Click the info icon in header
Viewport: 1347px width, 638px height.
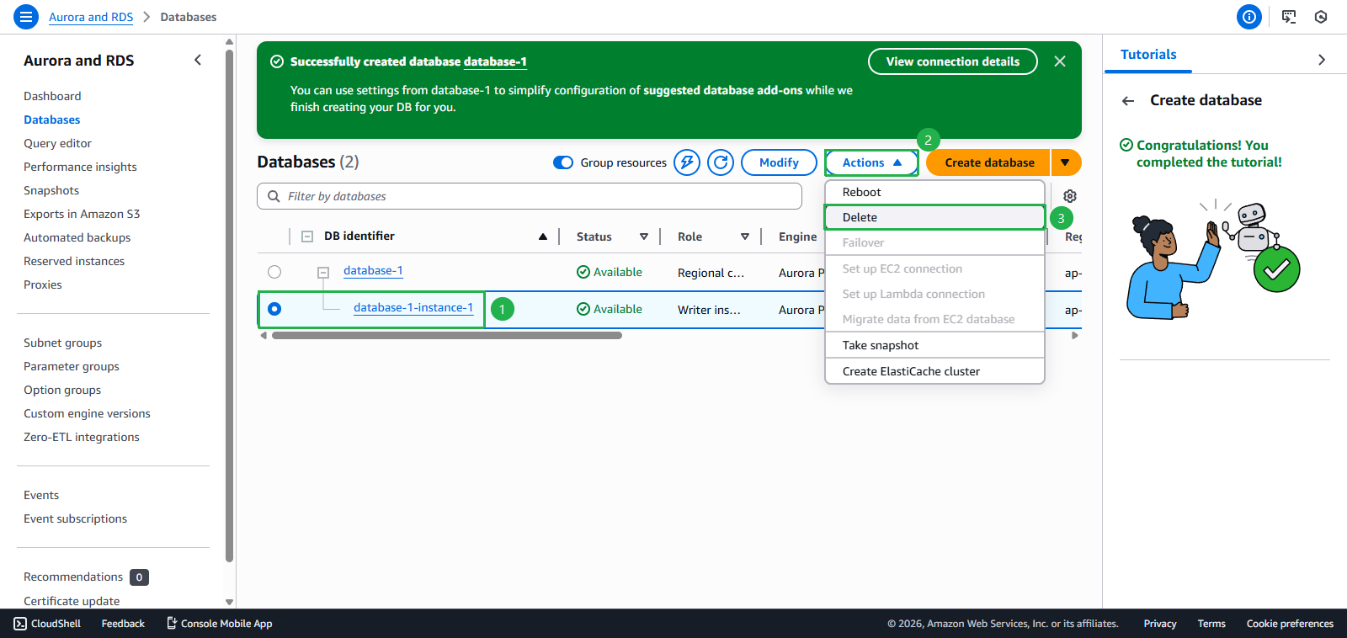(x=1249, y=17)
